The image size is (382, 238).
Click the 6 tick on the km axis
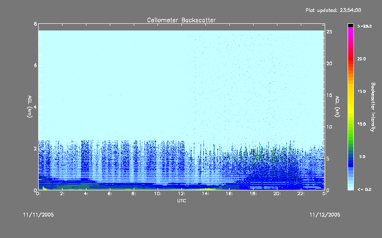coord(35,65)
